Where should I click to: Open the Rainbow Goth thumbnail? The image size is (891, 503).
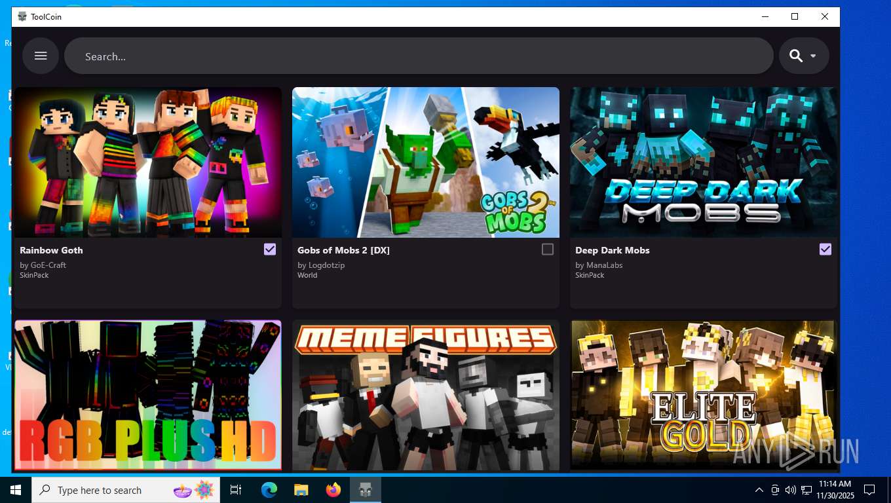pyautogui.click(x=148, y=162)
